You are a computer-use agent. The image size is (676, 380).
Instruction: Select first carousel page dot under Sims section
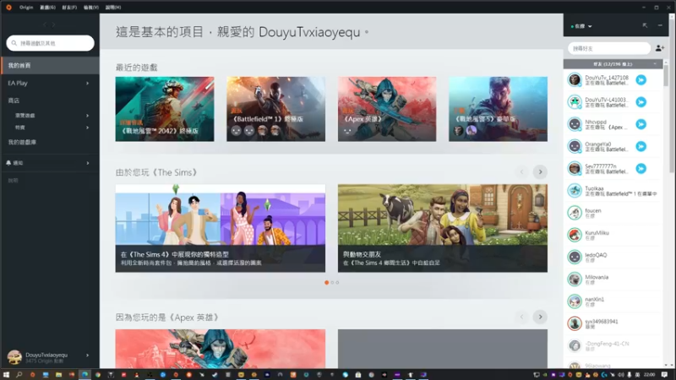pos(327,283)
